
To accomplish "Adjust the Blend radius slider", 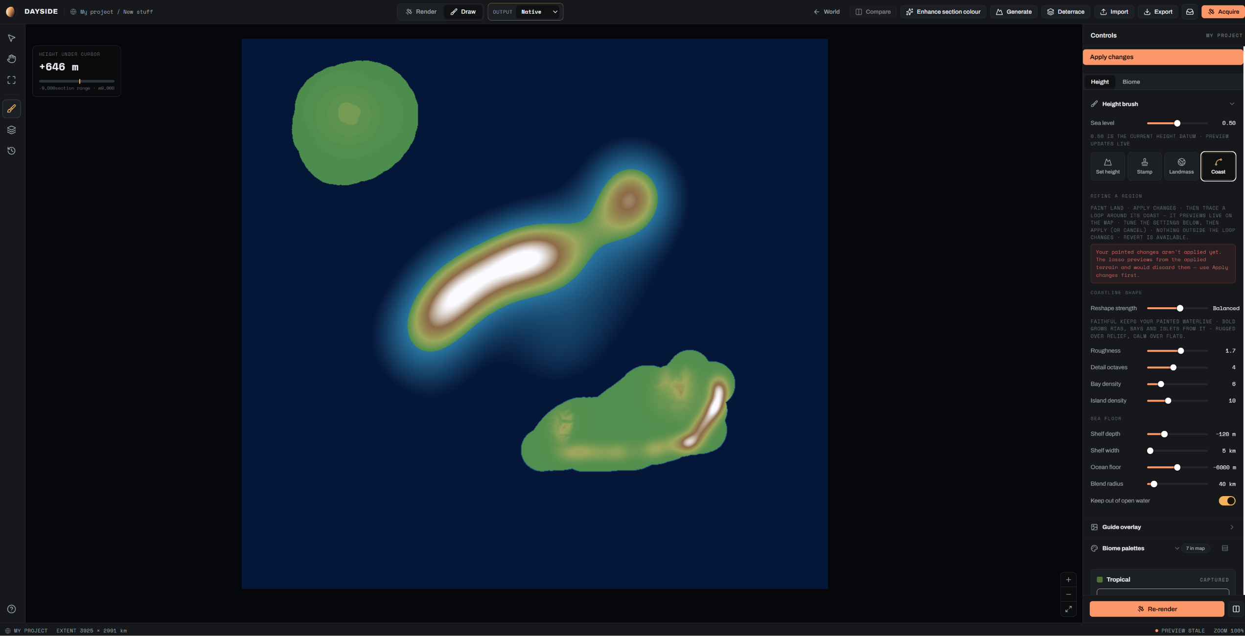I will [x=1177, y=484].
